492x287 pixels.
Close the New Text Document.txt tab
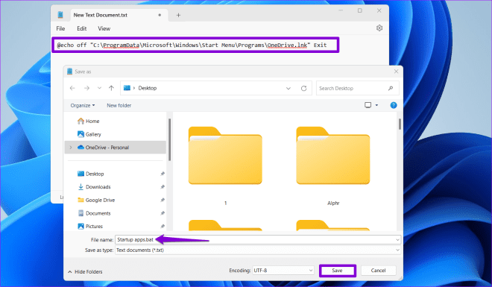[160, 15]
